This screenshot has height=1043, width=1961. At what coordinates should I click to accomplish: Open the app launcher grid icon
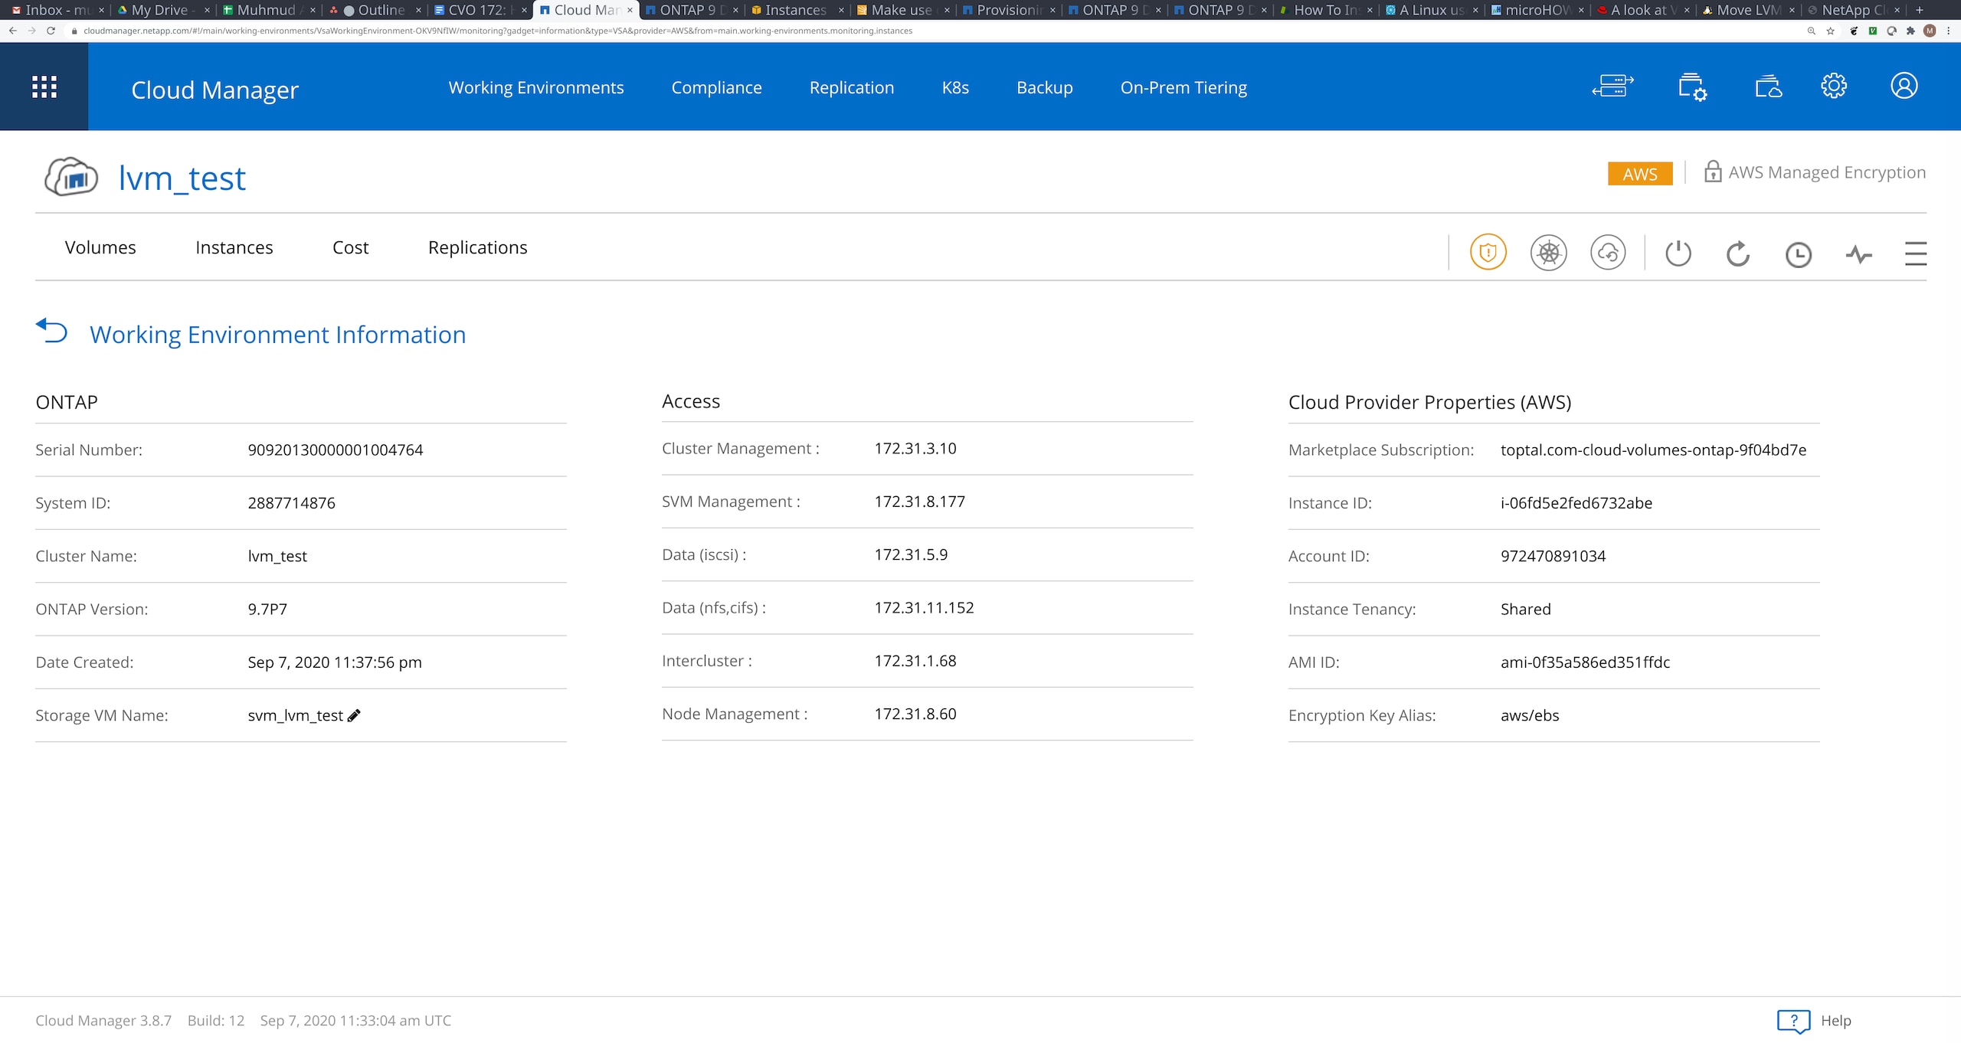coord(44,87)
